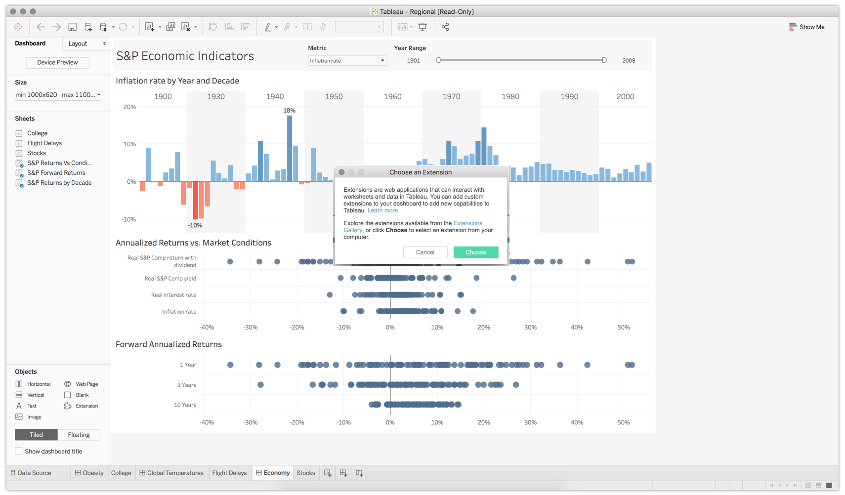Click Cancel in the extension dialog
This screenshot has height=495, width=845.
pos(425,252)
